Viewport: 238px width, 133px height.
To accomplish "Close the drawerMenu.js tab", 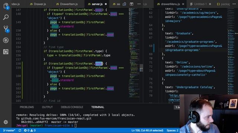I will click(183, 4).
